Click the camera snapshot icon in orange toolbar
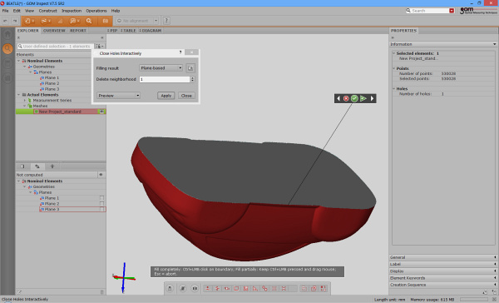Screen dimensions: 499x303 pyautogui.click(x=106, y=21)
